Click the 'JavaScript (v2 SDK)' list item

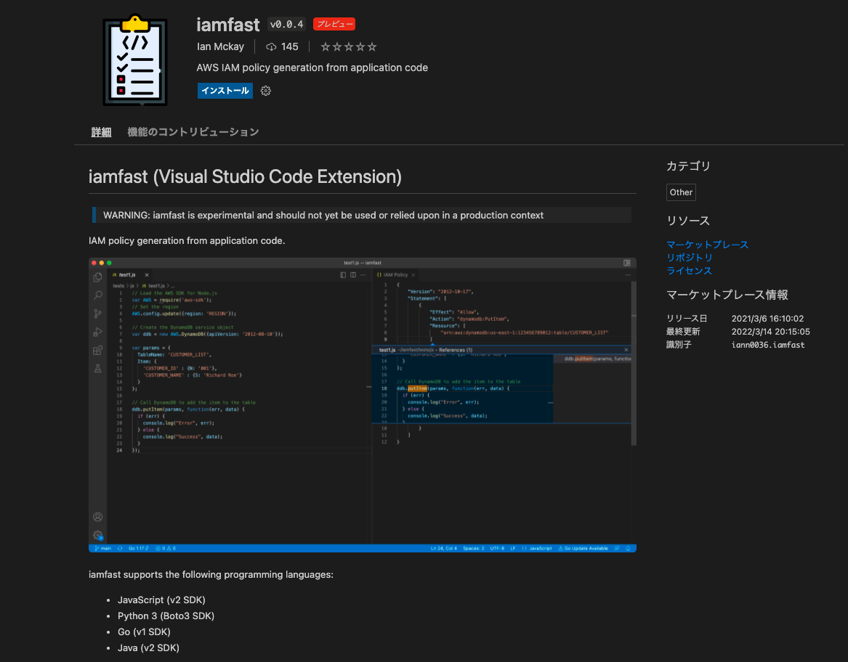(162, 600)
